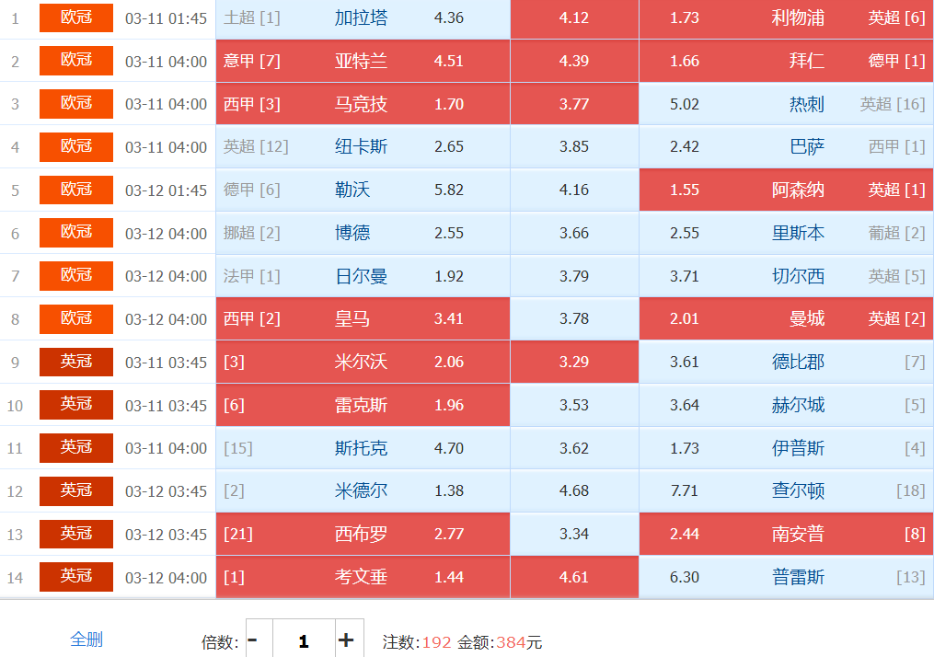Deselect 拜仁 away win odds 1.66
This screenshot has height=657, width=934.
coord(785,61)
